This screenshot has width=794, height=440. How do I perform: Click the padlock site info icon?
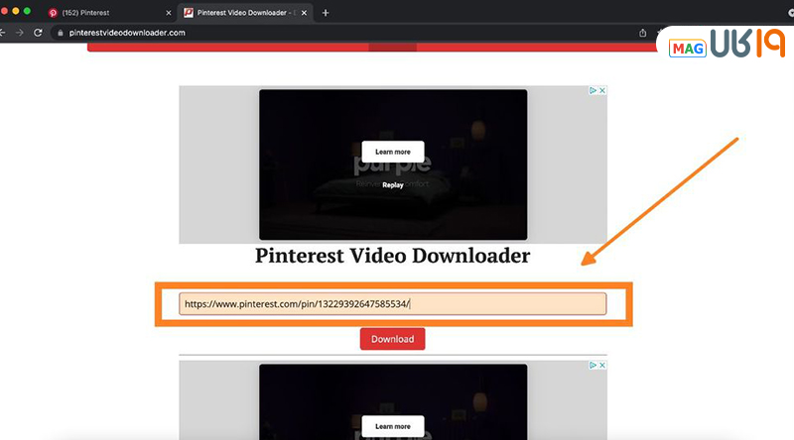click(60, 33)
